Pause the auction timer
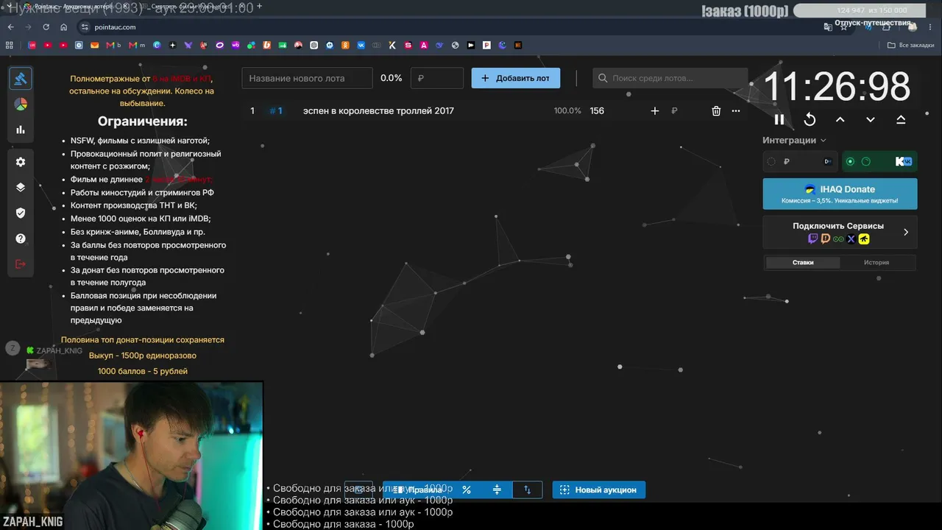The image size is (942, 530). click(x=779, y=120)
